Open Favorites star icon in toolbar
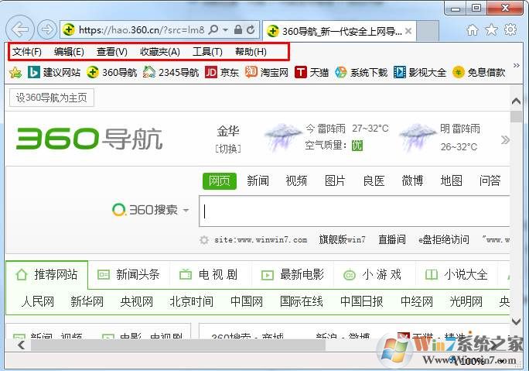The width and height of the screenshot is (529, 371). [x=491, y=29]
